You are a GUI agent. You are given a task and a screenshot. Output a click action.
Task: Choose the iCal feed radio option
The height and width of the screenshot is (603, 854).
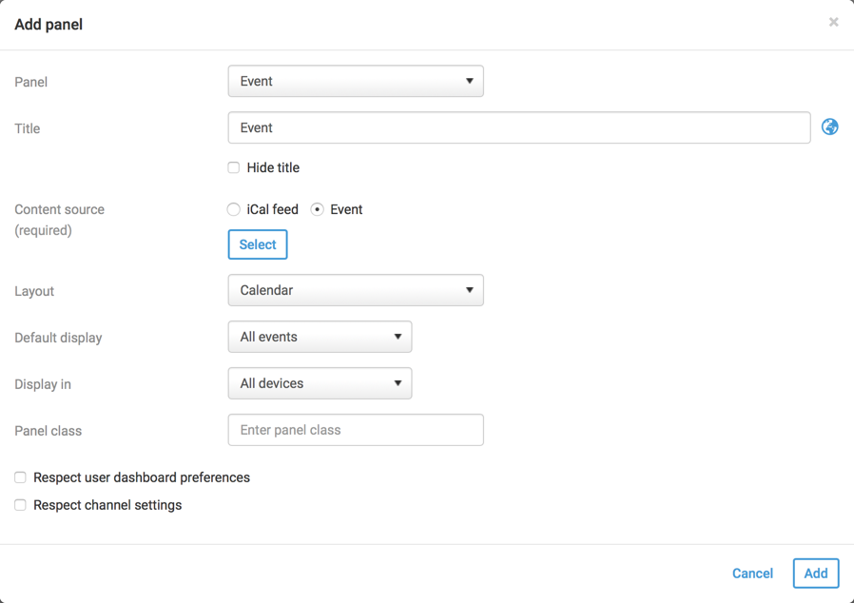coord(234,209)
